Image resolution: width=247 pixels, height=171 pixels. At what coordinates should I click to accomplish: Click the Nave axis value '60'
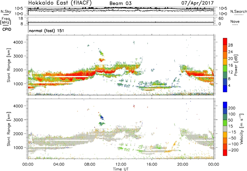pos(221,19)
